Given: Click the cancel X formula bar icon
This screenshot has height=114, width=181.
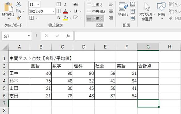Looking at the screenshot, I should (46, 36).
